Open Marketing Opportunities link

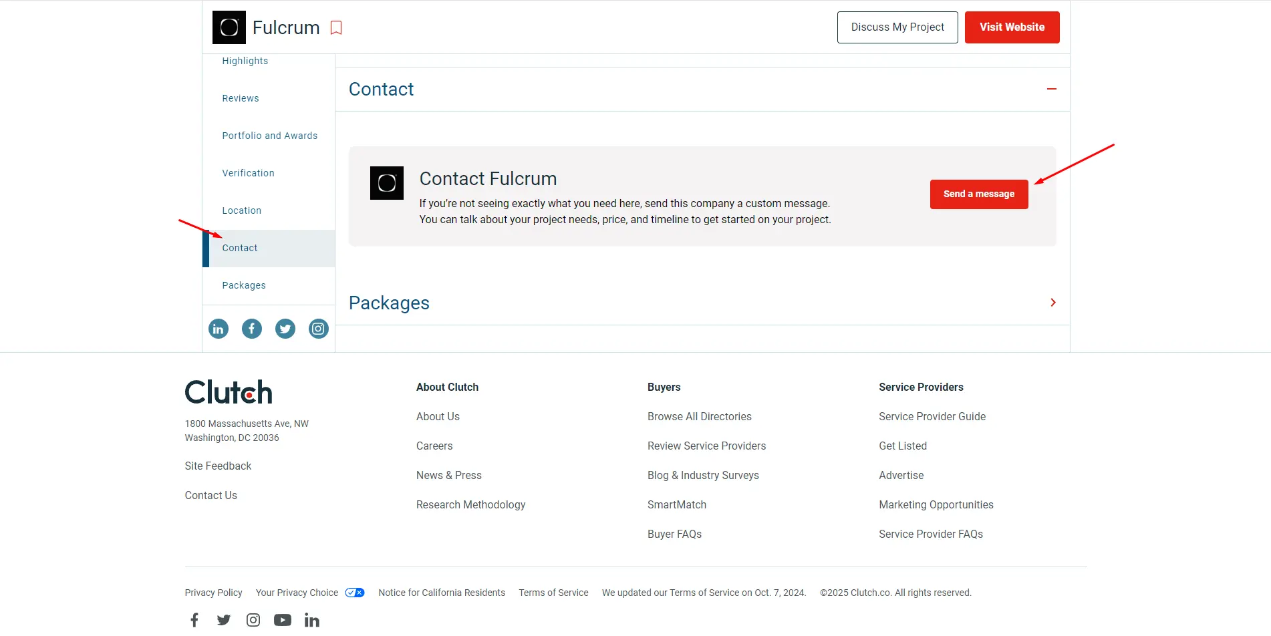936,504
